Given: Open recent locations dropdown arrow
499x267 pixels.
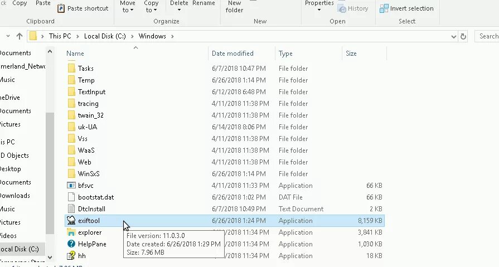Looking at the screenshot, I should (x=8, y=36).
